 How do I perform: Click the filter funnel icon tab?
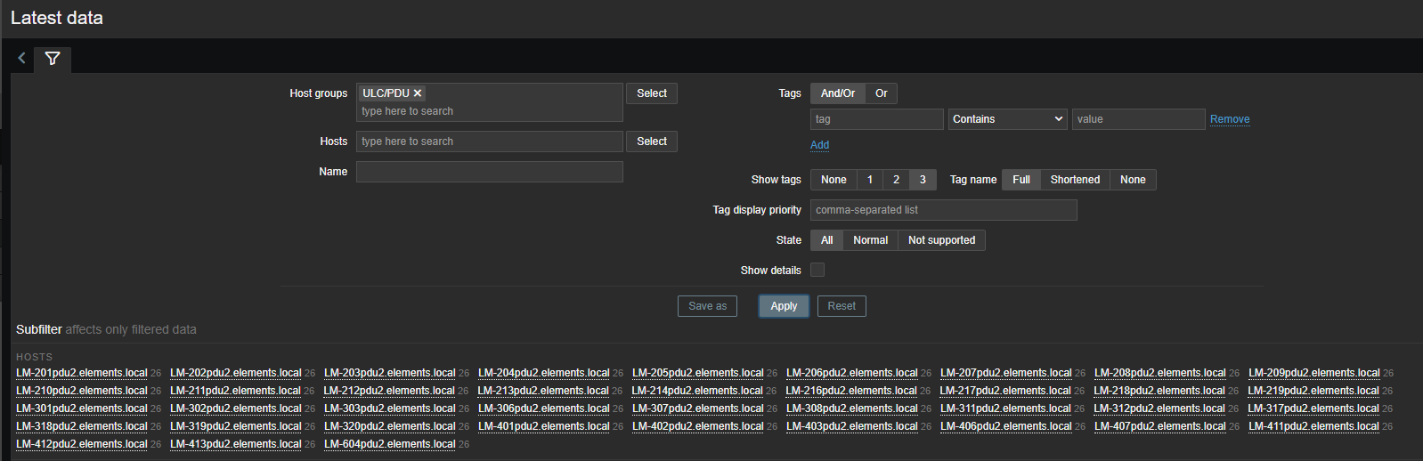point(53,59)
